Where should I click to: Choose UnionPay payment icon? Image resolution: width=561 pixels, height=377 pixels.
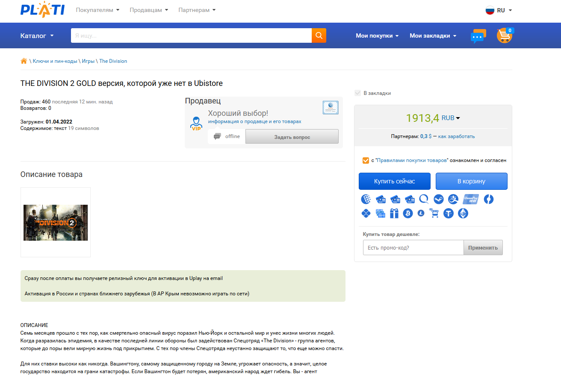coord(470,199)
